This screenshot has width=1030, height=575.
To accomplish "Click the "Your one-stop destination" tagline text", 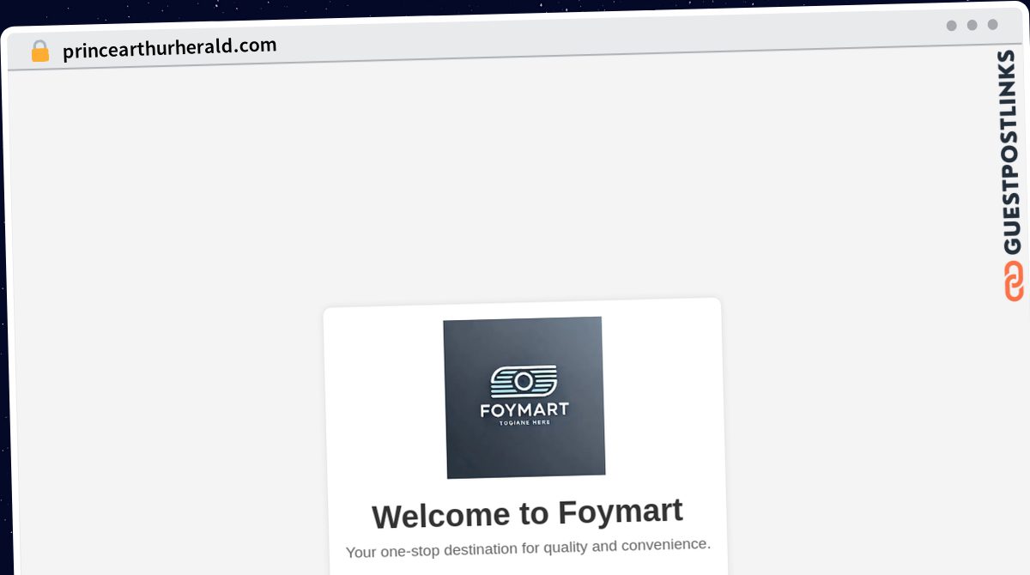I will [528, 548].
